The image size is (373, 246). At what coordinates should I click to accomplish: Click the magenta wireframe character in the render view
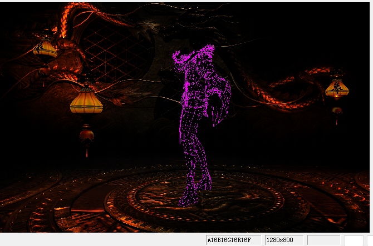click(x=201, y=125)
